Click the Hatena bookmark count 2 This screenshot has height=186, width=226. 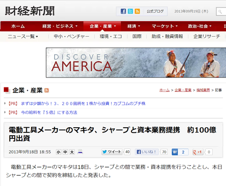(183, 152)
